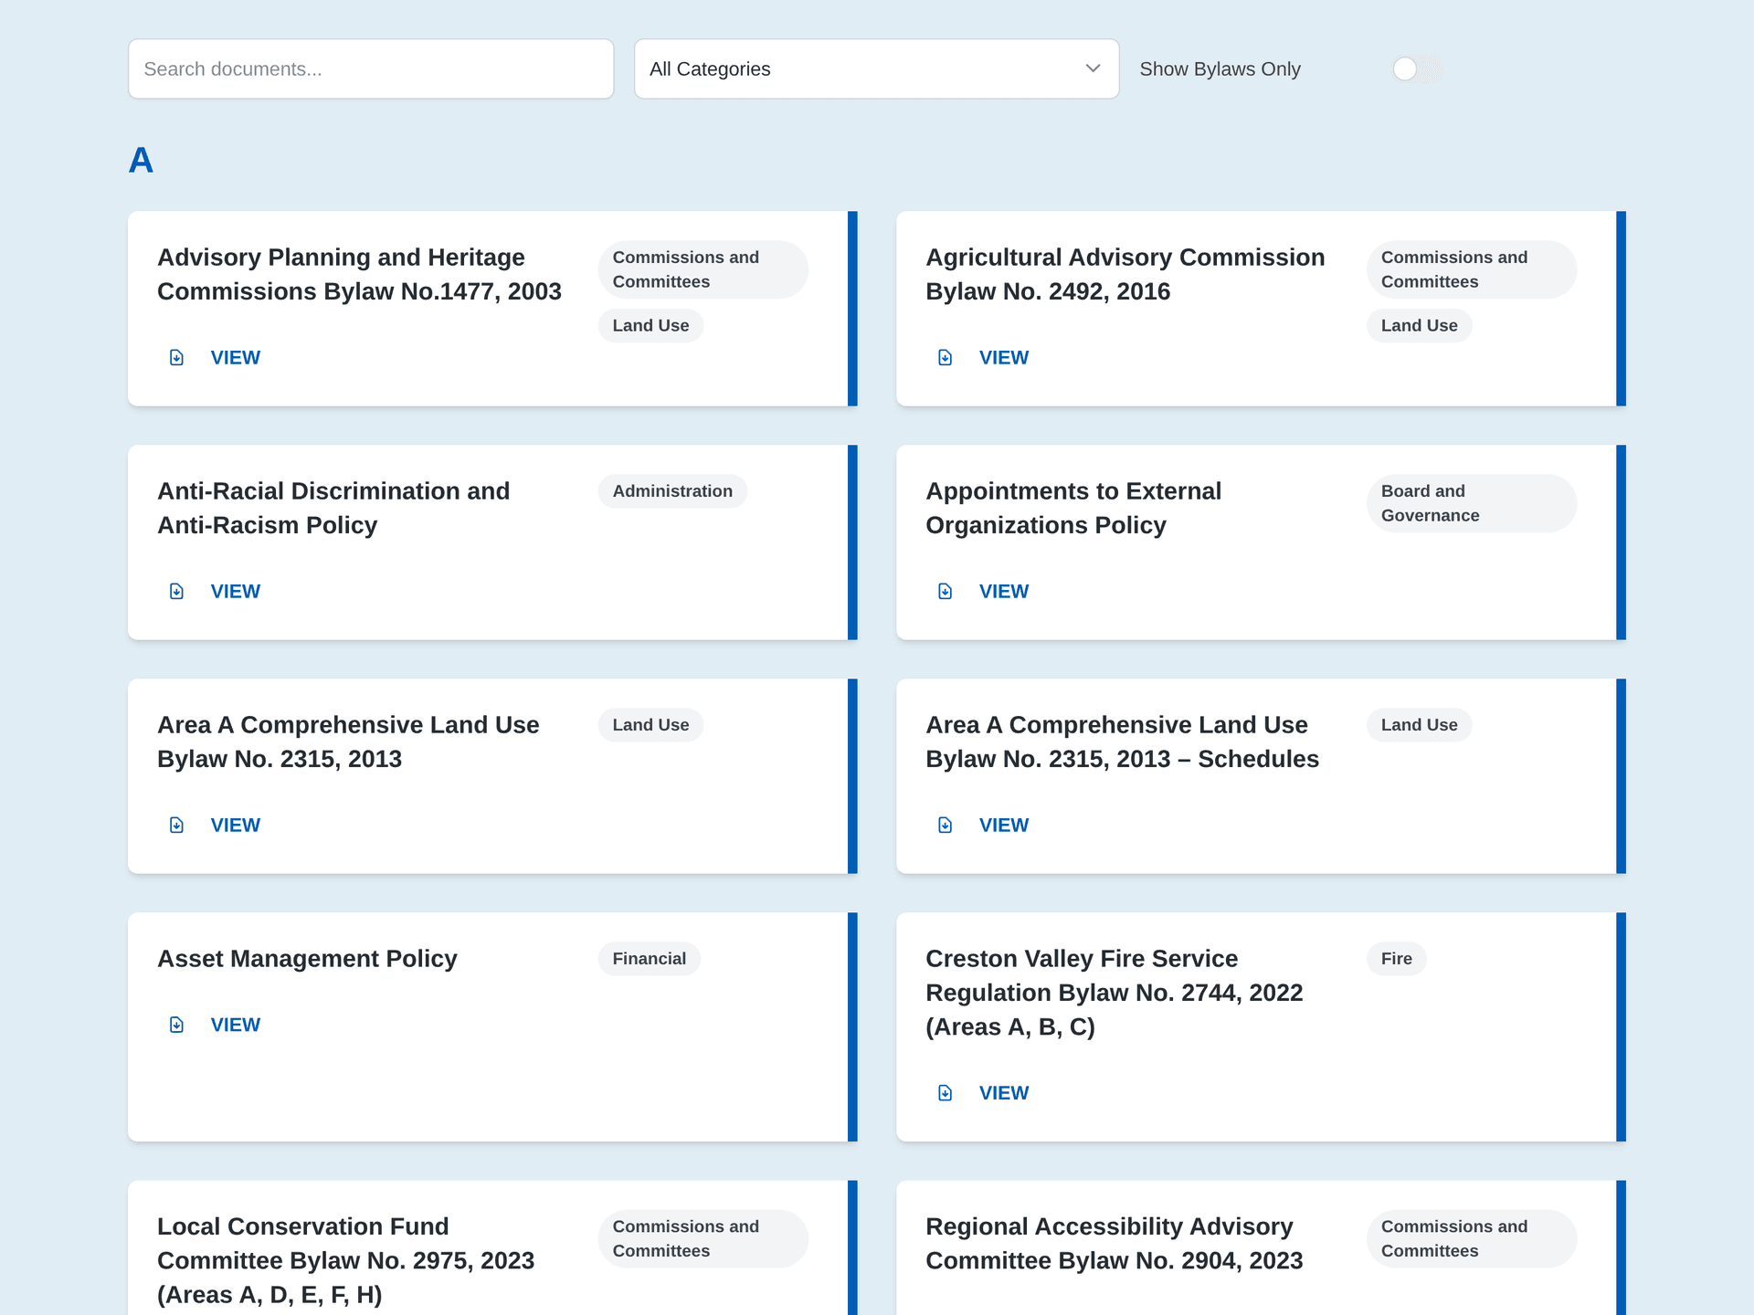Click Commissions and Committees tag on Regional Accessibility card
The height and width of the screenshot is (1315, 1754).
tap(1471, 1238)
